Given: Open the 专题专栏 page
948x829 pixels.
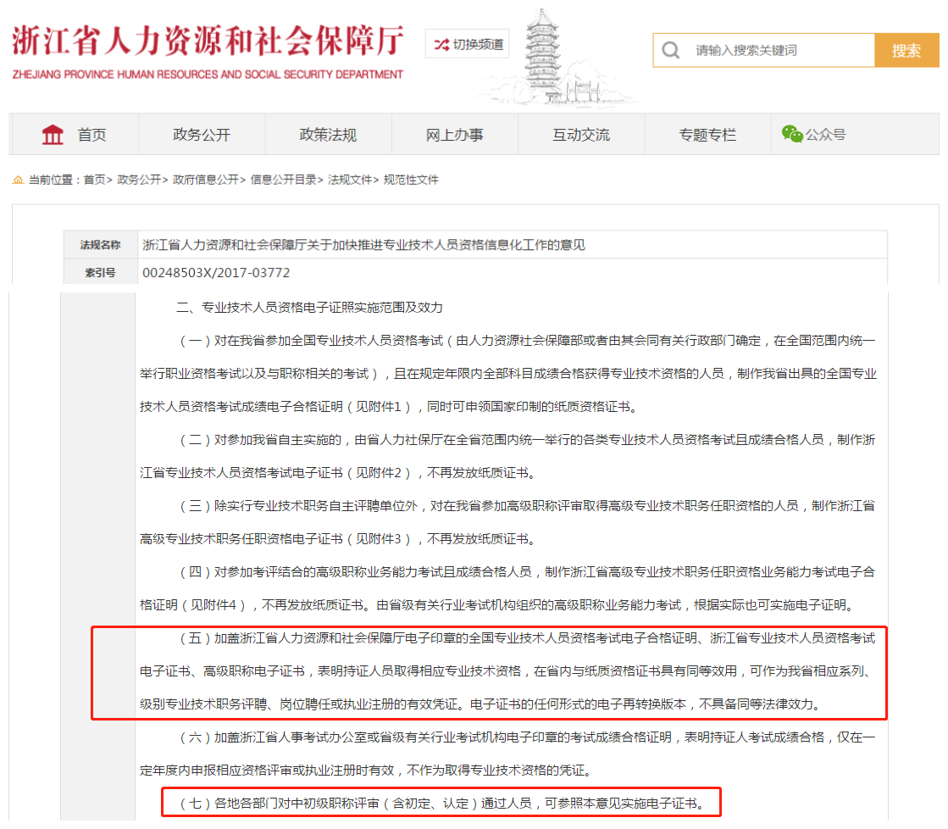Looking at the screenshot, I should [x=708, y=133].
